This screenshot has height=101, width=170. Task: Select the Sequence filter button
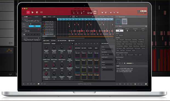(135, 31)
